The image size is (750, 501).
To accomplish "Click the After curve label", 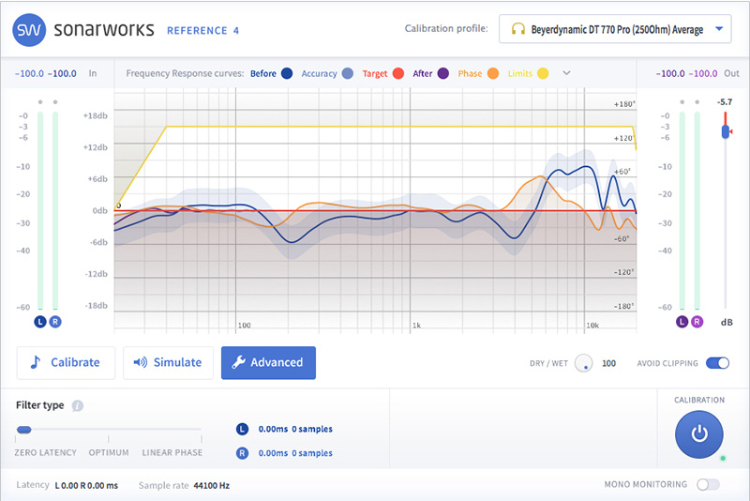I will [x=423, y=73].
